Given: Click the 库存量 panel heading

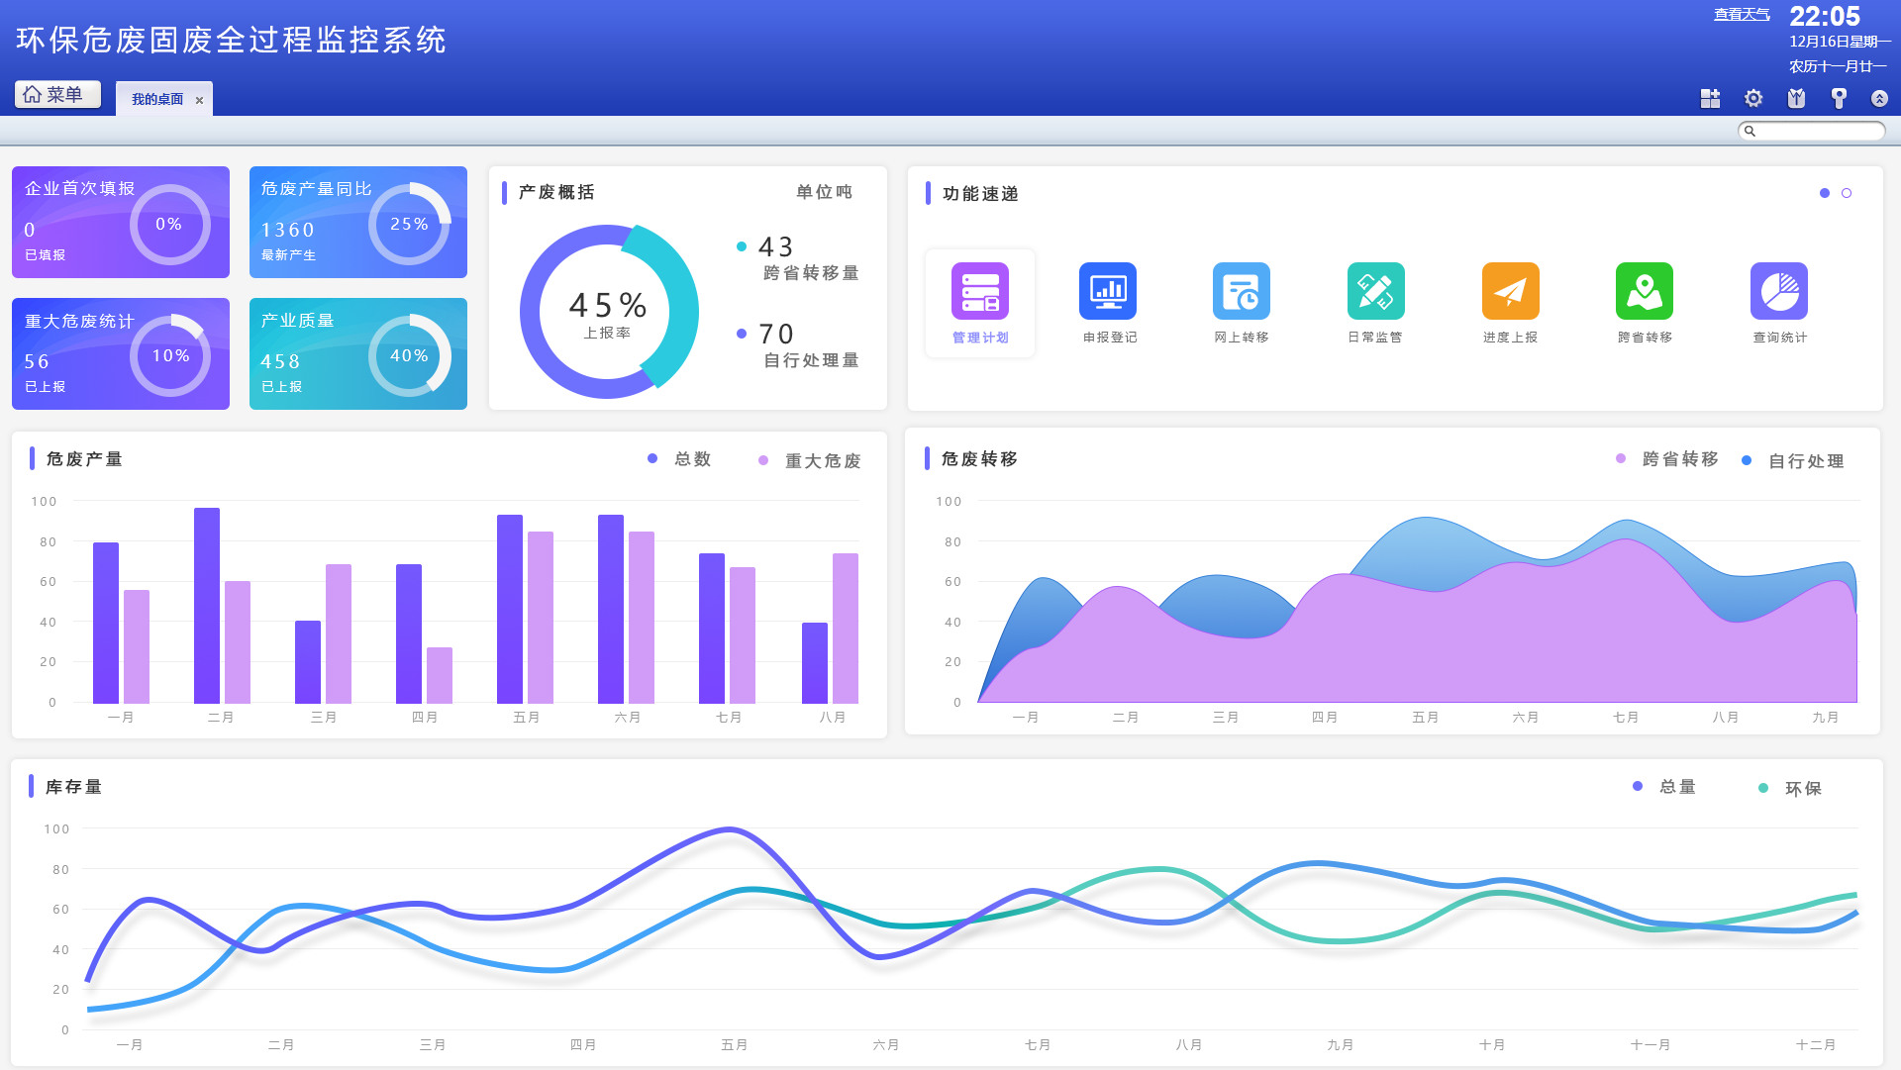Looking at the screenshot, I should pyautogui.click(x=73, y=787).
